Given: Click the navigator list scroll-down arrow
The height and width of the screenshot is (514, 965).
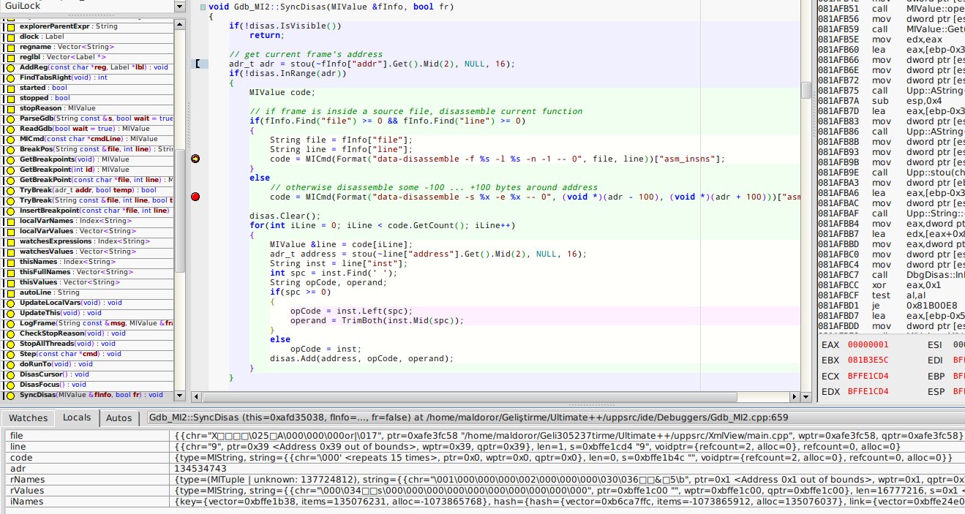Looking at the screenshot, I should [180, 396].
